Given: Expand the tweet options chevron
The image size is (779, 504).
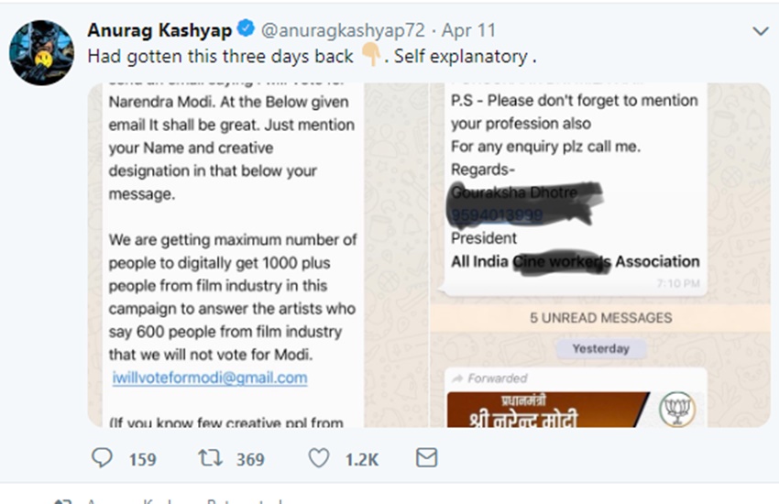Looking at the screenshot, I should click(760, 31).
